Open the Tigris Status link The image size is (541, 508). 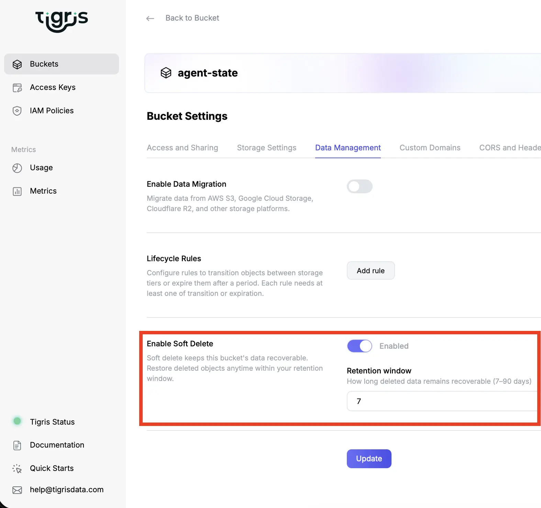[52, 422]
